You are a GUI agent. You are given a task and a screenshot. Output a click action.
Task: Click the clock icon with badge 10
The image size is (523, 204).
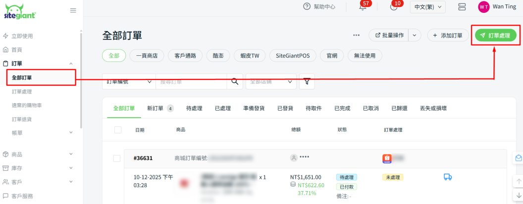(x=394, y=6)
